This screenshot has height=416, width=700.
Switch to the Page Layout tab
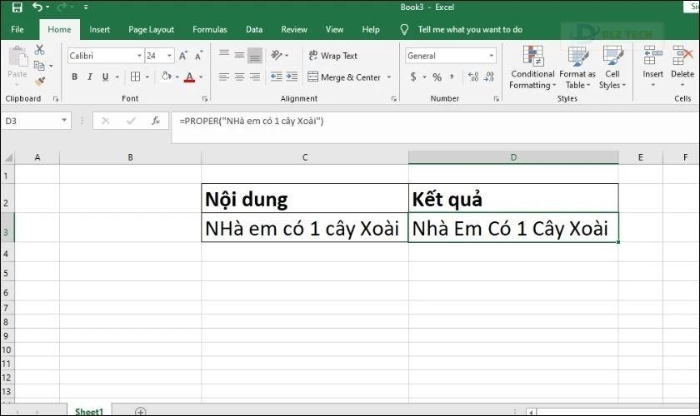click(x=152, y=29)
